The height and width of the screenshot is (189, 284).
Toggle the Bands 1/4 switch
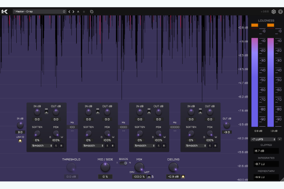123,163
